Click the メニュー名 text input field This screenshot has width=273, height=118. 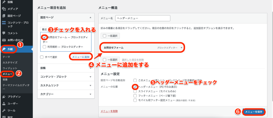point(142,18)
